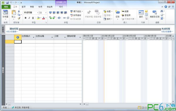
Task: Toggle Italic formatting
Action: (x=29, y=18)
